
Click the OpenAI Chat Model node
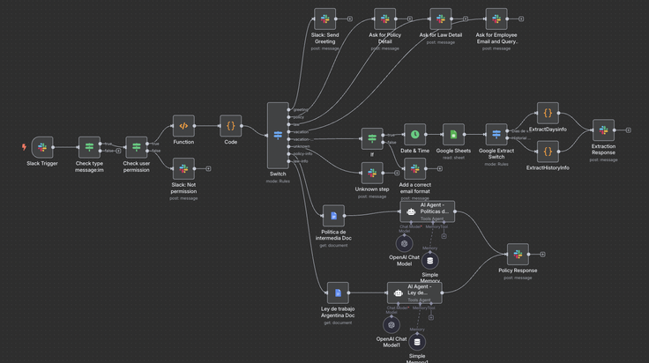pos(405,243)
